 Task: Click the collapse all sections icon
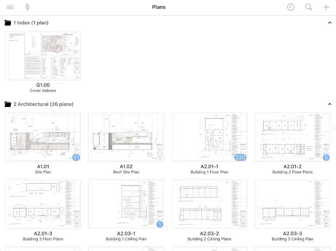click(27, 7)
